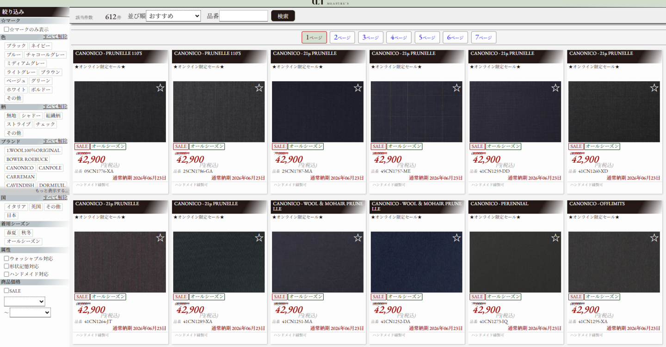Star the navy 41CN1252-DA fabric
This screenshot has height=347, width=666.
(x=456, y=238)
